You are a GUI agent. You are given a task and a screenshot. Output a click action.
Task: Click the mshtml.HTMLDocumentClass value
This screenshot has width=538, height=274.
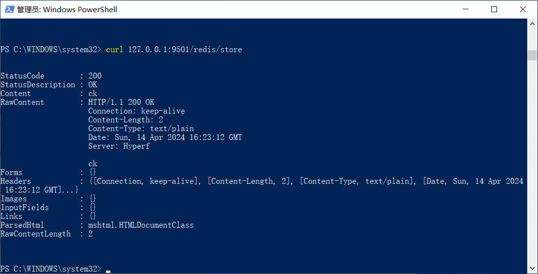141,225
